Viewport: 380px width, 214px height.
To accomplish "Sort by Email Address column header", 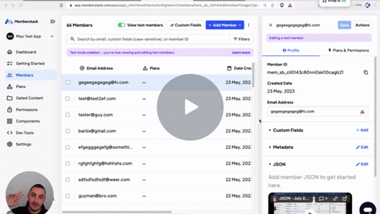I will tap(97, 68).
